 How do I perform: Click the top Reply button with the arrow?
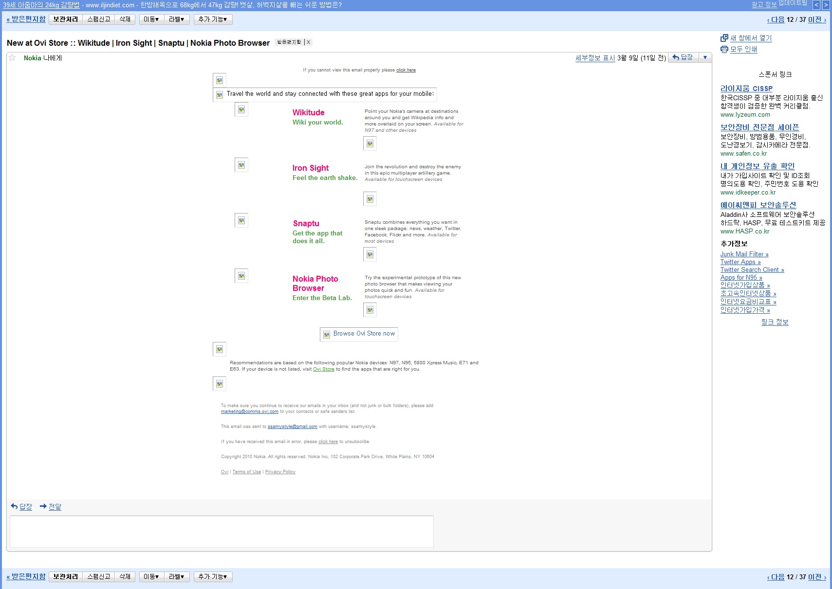tap(684, 57)
